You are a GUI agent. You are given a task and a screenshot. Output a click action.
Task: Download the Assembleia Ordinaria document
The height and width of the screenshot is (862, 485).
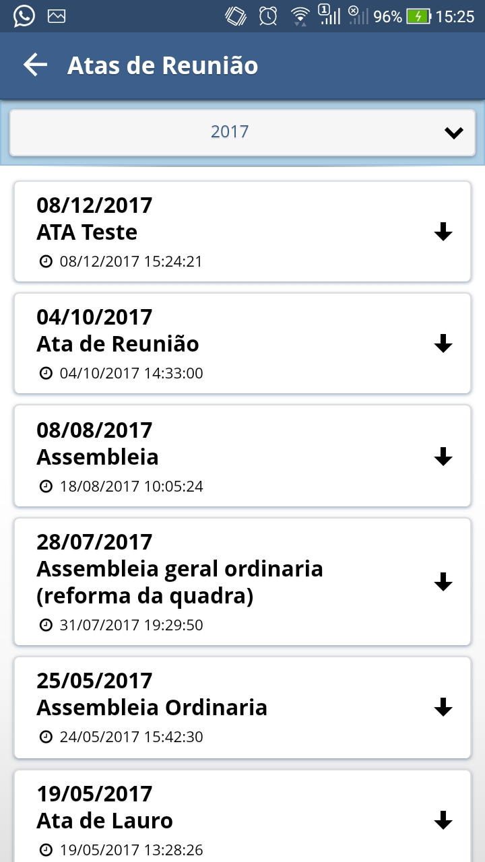[x=443, y=707]
